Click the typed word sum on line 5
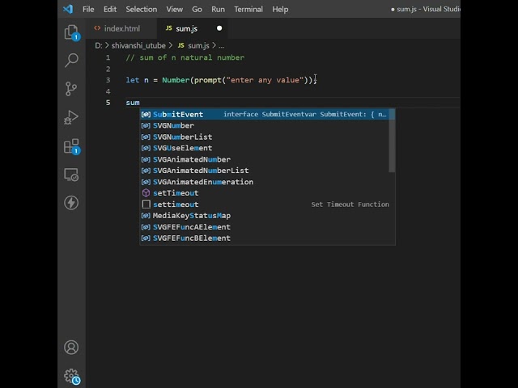 133,103
